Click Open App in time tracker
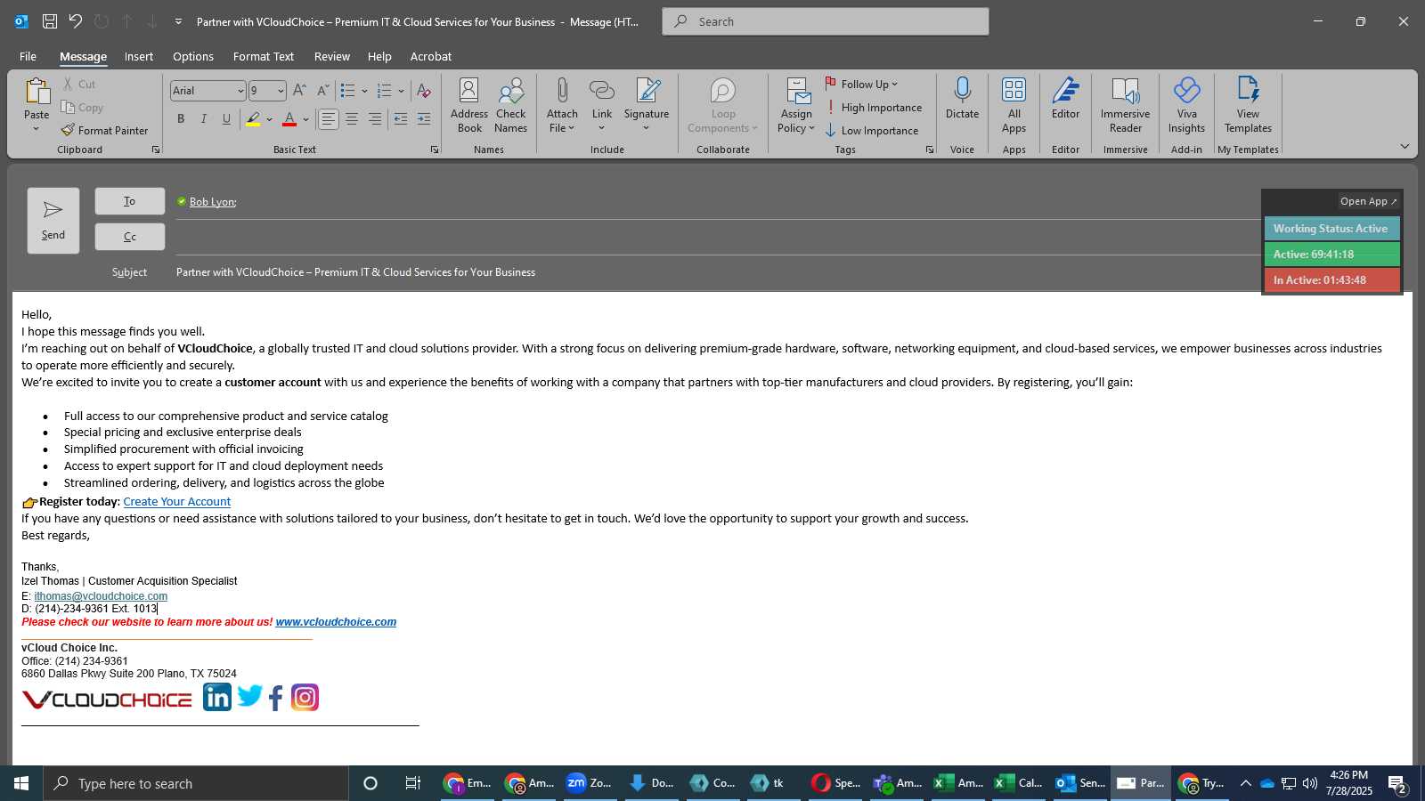Image resolution: width=1425 pixels, height=801 pixels. (x=1369, y=201)
